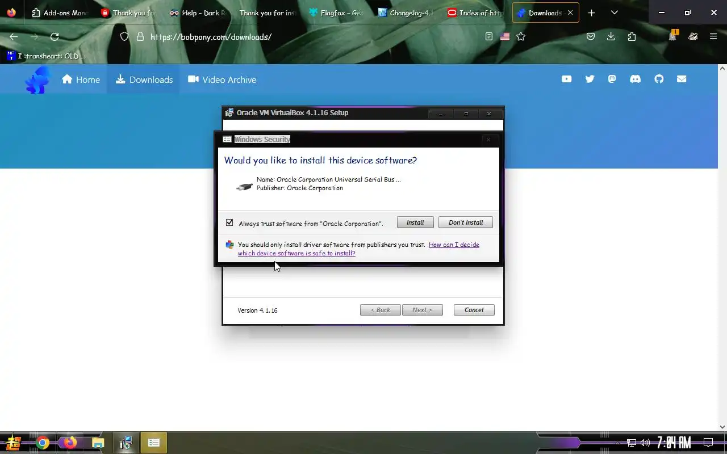Toggle Reader View icon in address bar

tap(489, 36)
